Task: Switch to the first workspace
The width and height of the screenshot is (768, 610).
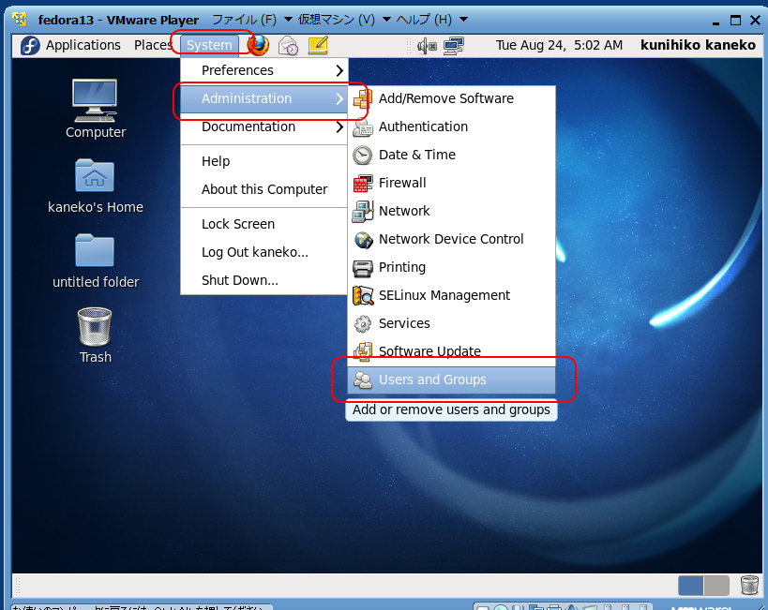Action: (690, 586)
